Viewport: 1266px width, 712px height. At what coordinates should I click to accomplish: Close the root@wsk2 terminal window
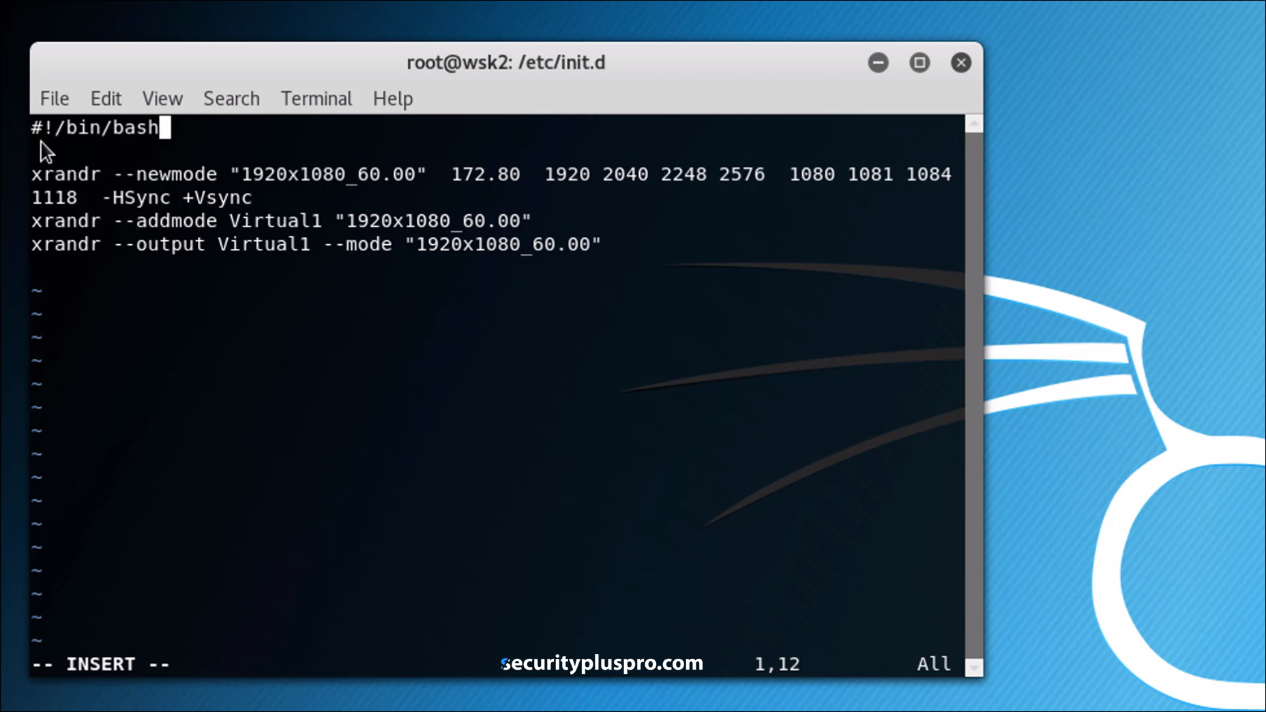961,63
